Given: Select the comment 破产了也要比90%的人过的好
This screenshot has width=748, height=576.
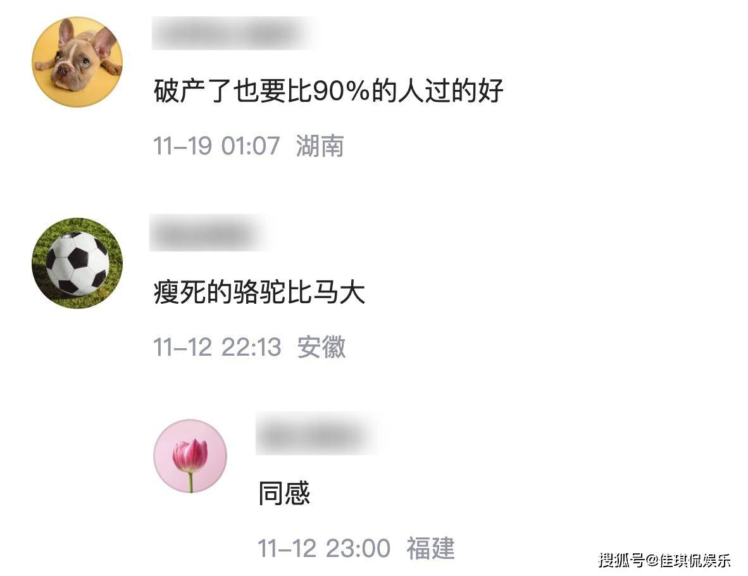Looking at the screenshot, I should click(x=328, y=91).
